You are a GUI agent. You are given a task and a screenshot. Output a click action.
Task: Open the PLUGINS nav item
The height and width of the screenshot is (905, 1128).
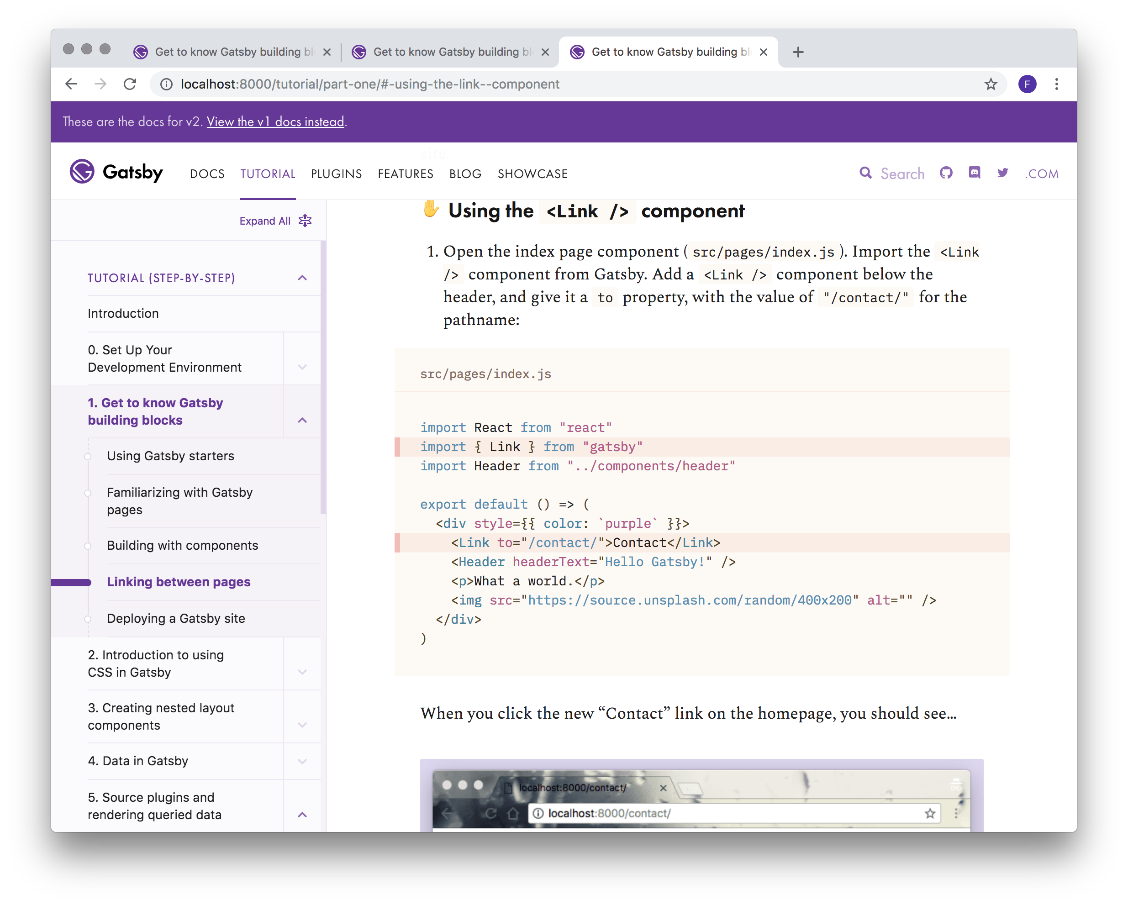[x=336, y=174]
